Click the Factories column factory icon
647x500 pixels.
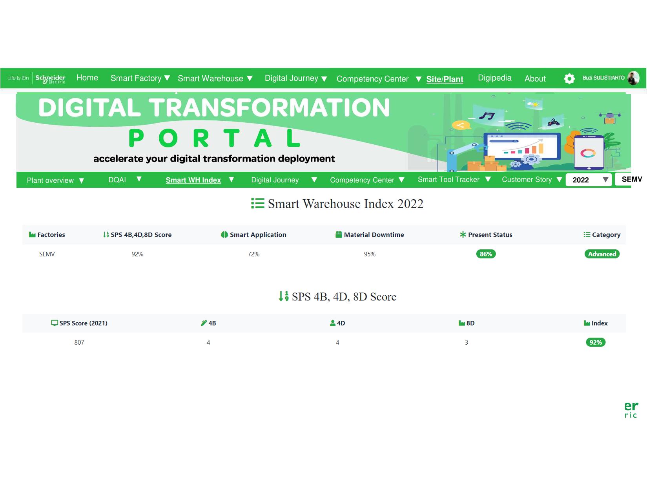click(32, 235)
